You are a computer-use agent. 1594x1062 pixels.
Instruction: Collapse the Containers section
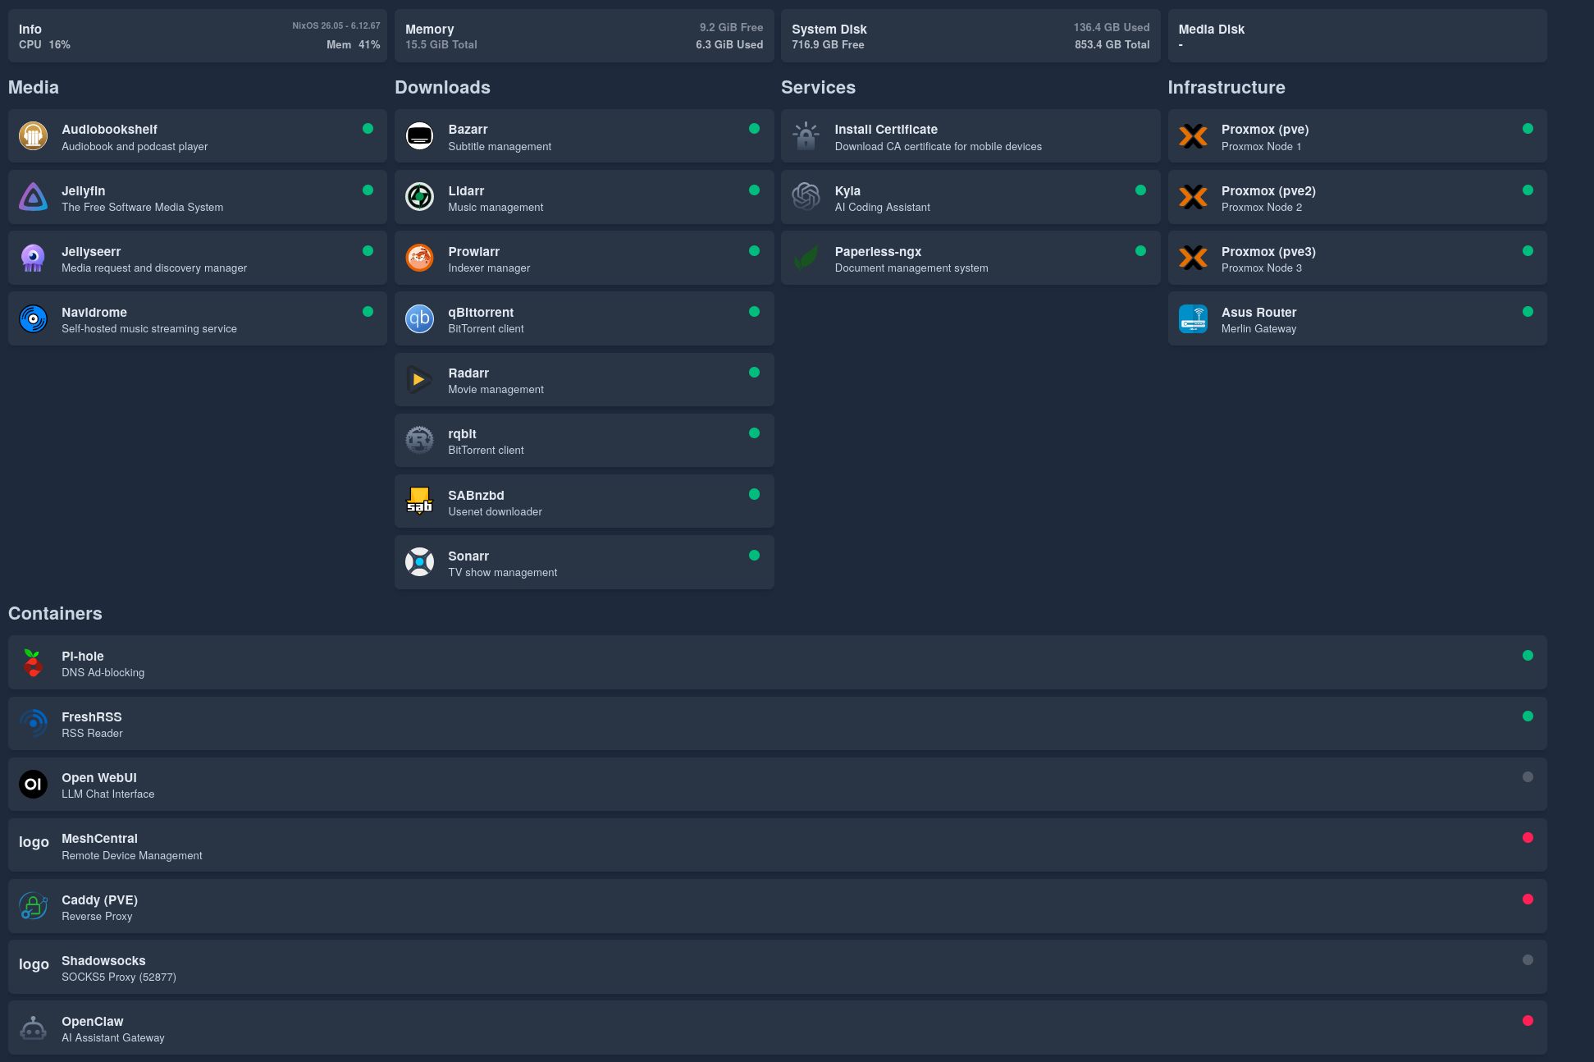[x=55, y=613]
